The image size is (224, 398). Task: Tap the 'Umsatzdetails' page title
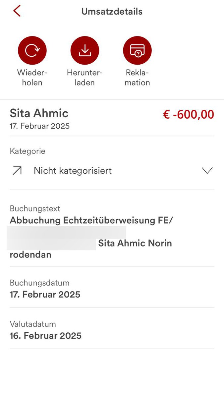pyautogui.click(x=112, y=11)
